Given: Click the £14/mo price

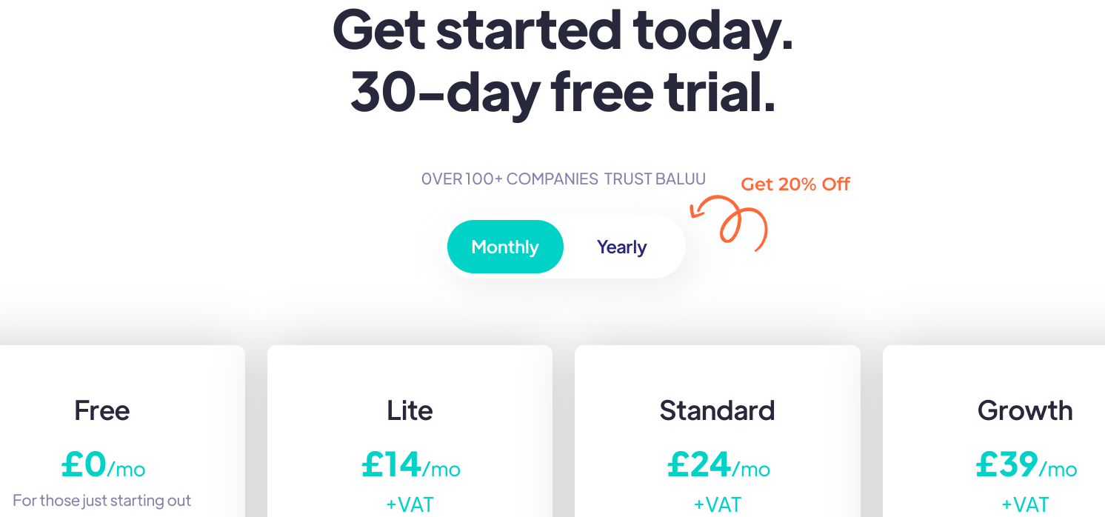Looking at the screenshot, I should [x=410, y=465].
